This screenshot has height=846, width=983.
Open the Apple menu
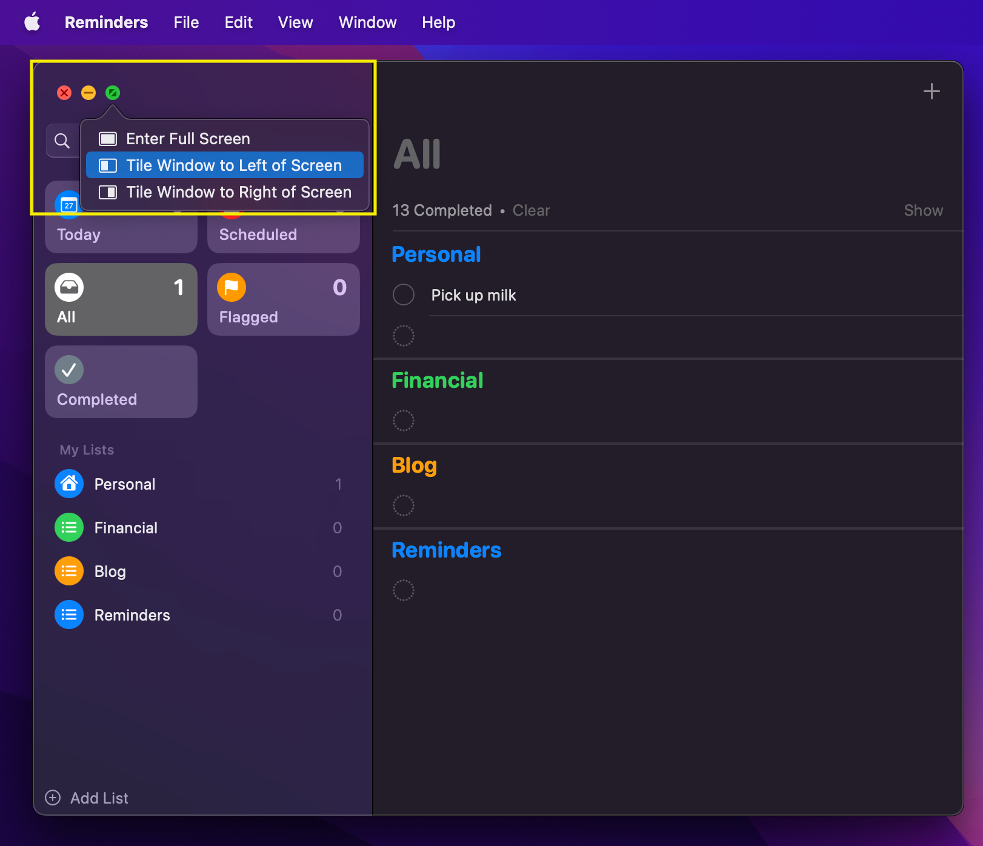pos(32,22)
